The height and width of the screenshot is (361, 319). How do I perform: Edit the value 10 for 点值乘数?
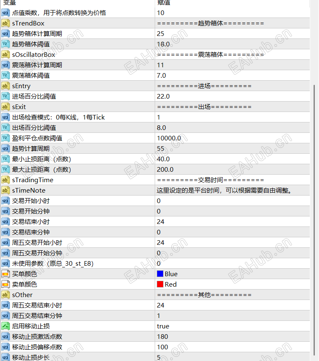tap(161, 13)
